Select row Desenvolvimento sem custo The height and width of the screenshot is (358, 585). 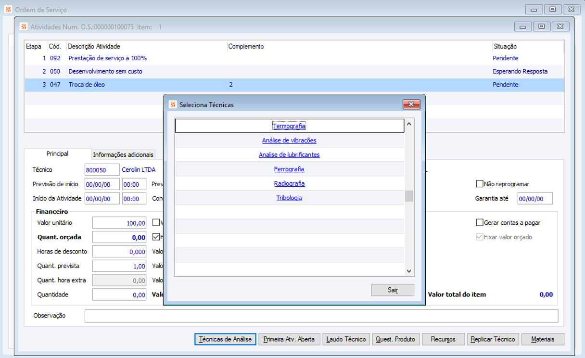(x=294, y=72)
